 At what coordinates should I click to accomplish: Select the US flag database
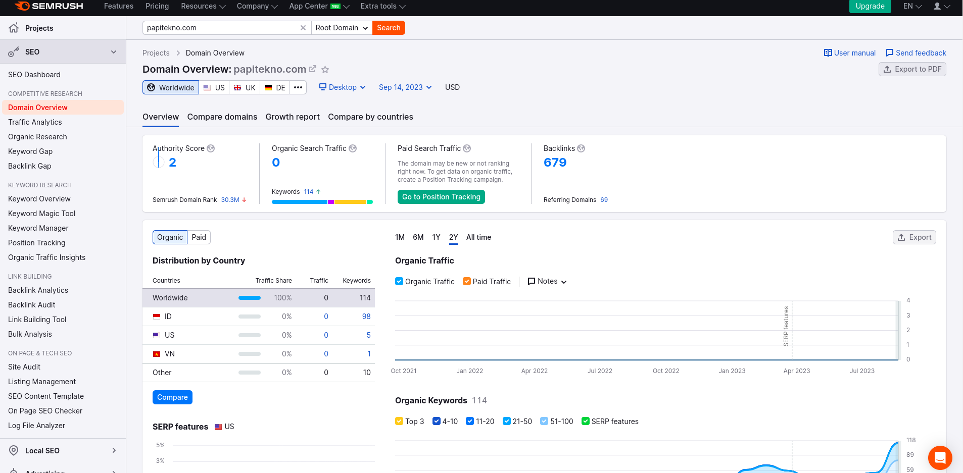tap(214, 87)
